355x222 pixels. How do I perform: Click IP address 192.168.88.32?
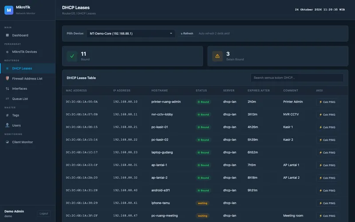(x=125, y=178)
